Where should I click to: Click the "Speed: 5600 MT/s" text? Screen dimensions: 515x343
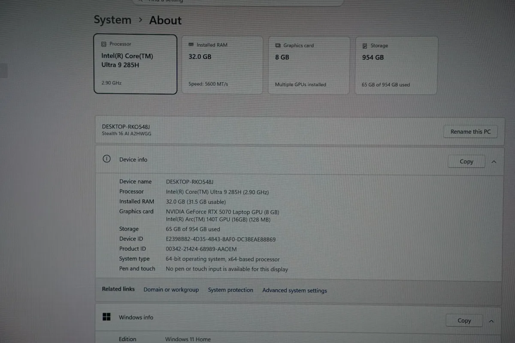click(x=208, y=84)
